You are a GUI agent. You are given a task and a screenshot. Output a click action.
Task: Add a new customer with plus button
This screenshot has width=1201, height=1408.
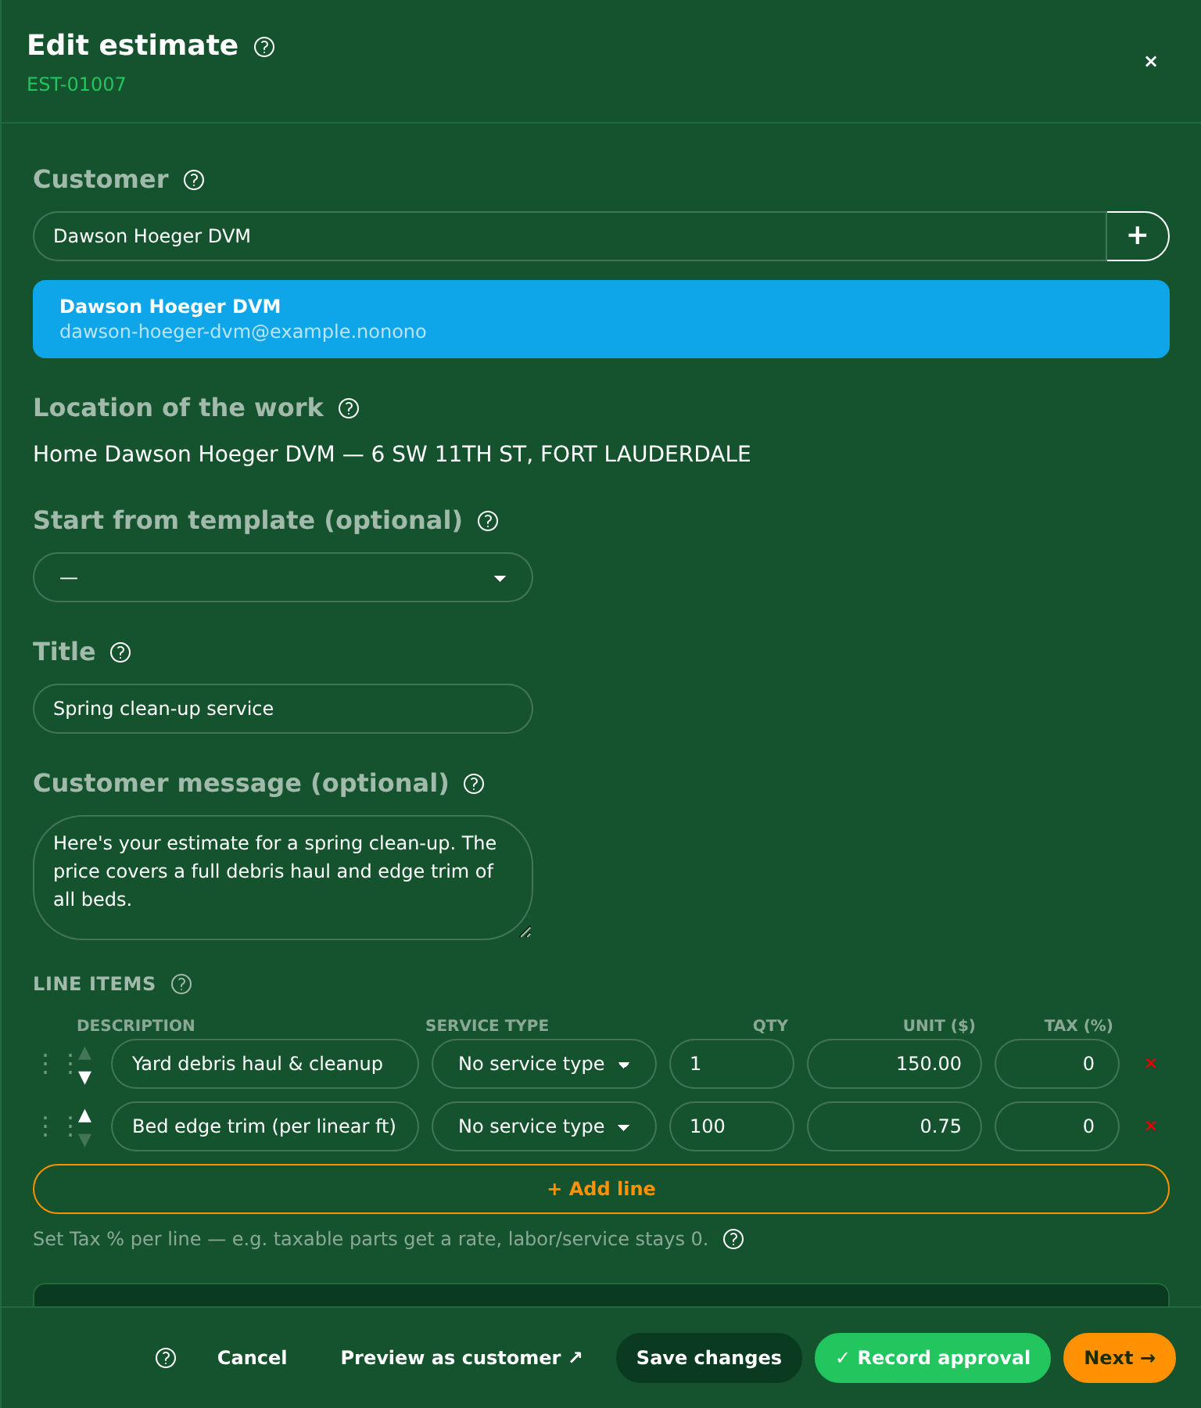1138,235
